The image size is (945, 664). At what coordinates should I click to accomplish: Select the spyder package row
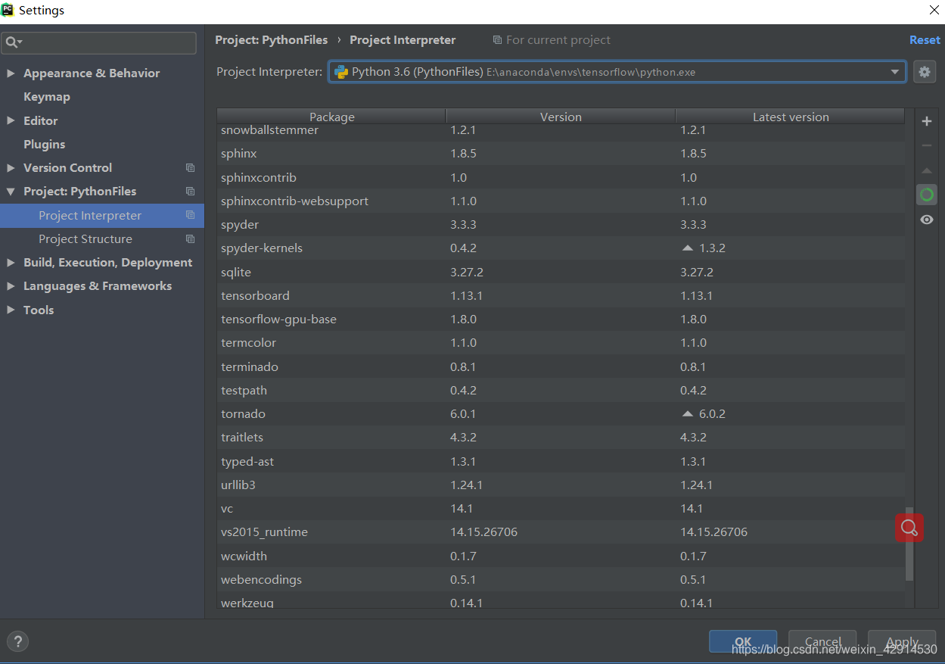pyautogui.click(x=561, y=225)
